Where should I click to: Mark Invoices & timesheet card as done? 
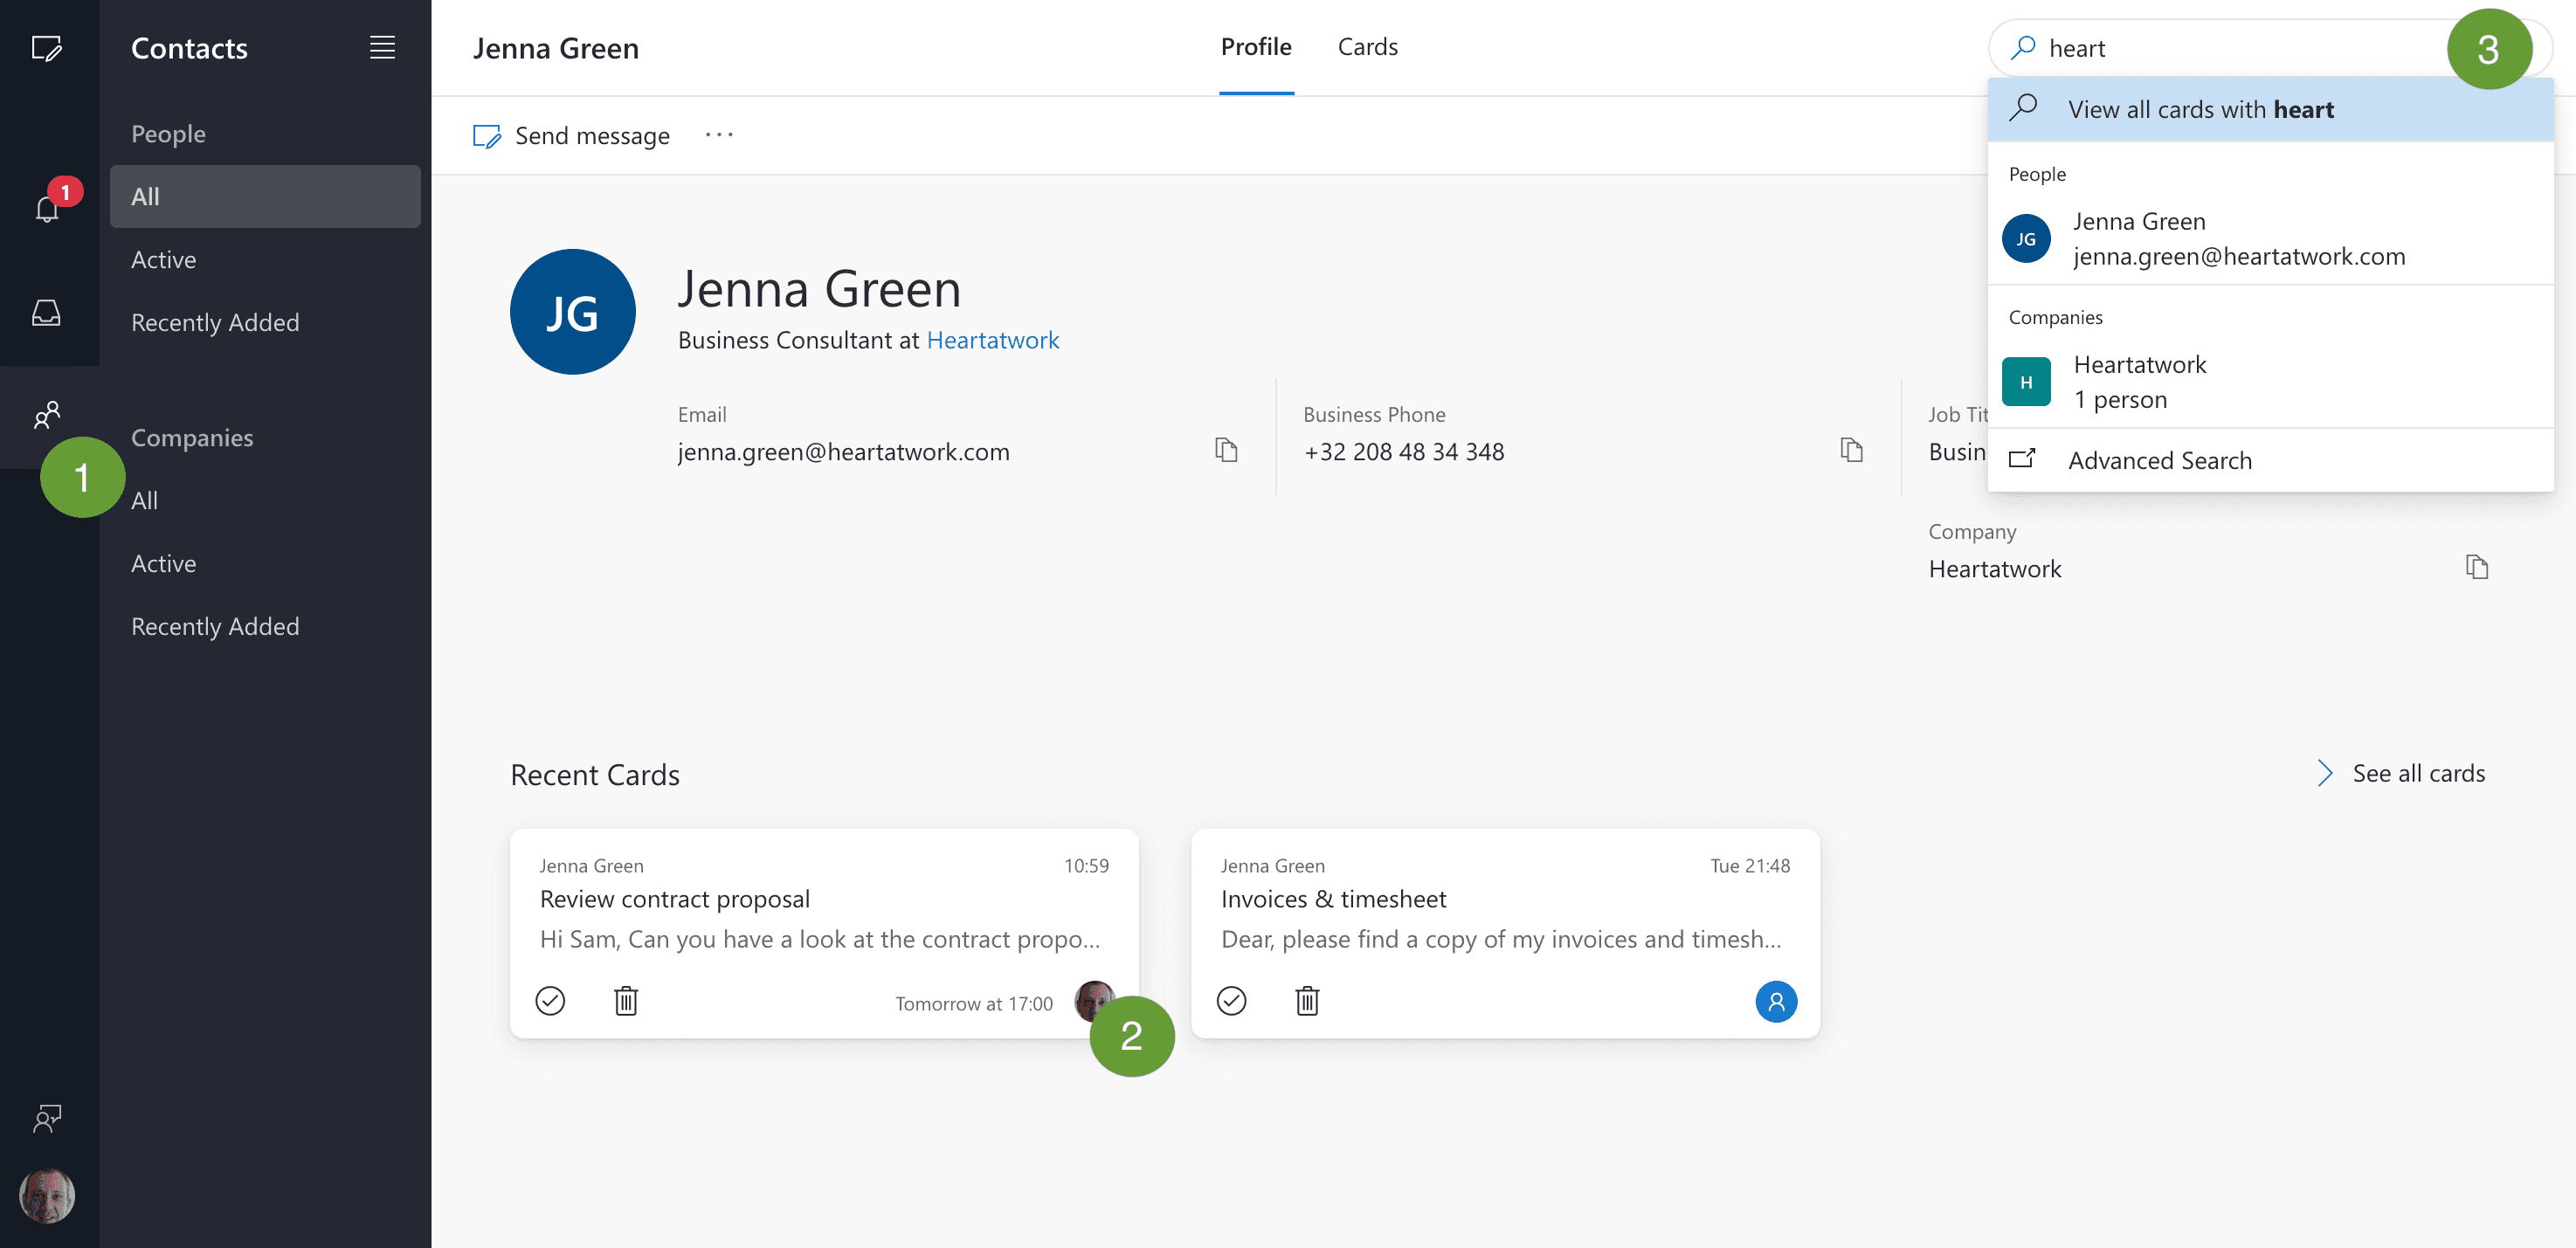[x=1231, y=1001]
